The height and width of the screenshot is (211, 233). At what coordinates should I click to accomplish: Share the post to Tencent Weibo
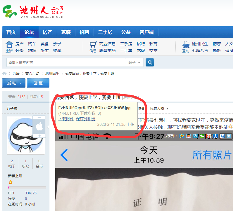point(195,136)
